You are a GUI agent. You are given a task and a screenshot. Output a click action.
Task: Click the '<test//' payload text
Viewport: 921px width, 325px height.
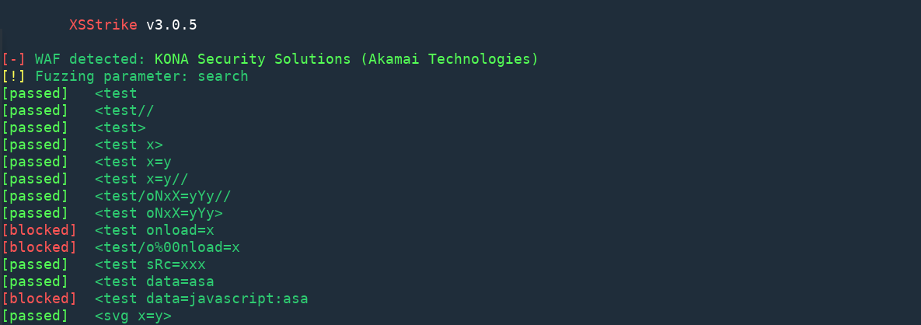point(124,110)
